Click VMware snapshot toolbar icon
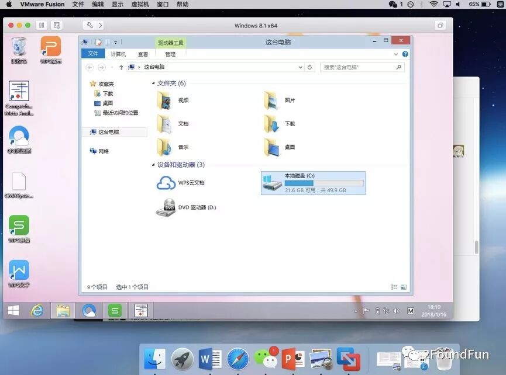The image size is (506, 375). [x=57, y=25]
